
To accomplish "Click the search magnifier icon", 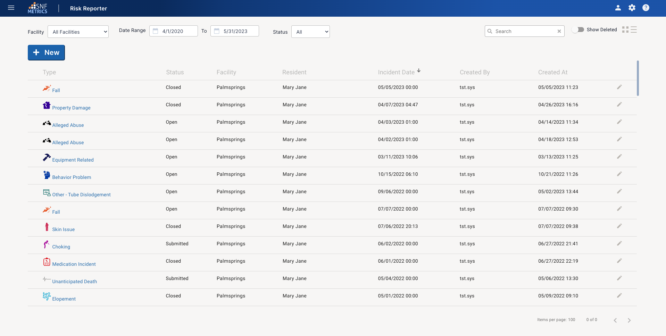I will coord(490,31).
